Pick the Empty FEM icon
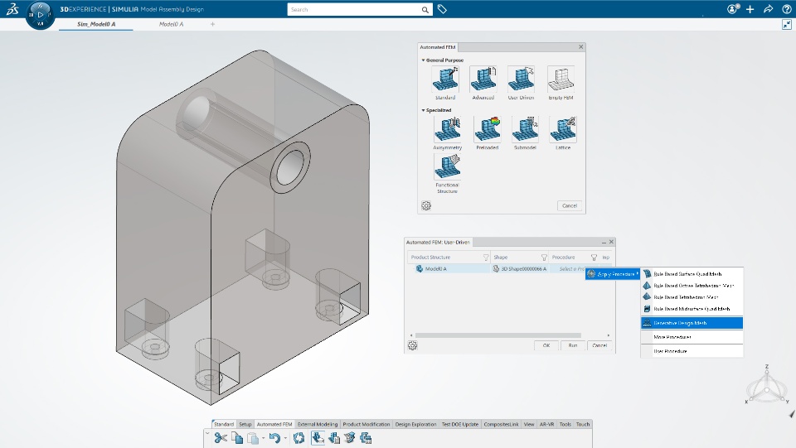Image resolution: width=796 pixels, height=448 pixels. 561,79
